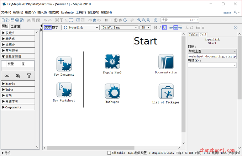Image resolution: width=242 pixels, height=156 pixels.
Task: Click the open file folder icon
Action: tap(8, 20)
